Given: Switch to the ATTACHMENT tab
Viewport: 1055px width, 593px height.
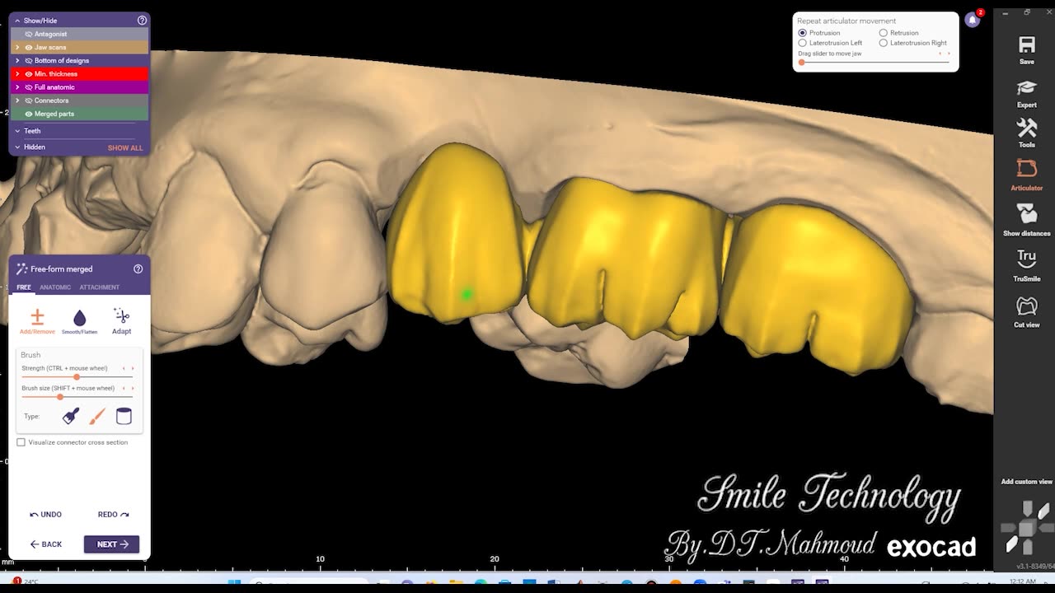Looking at the screenshot, I should pos(99,287).
